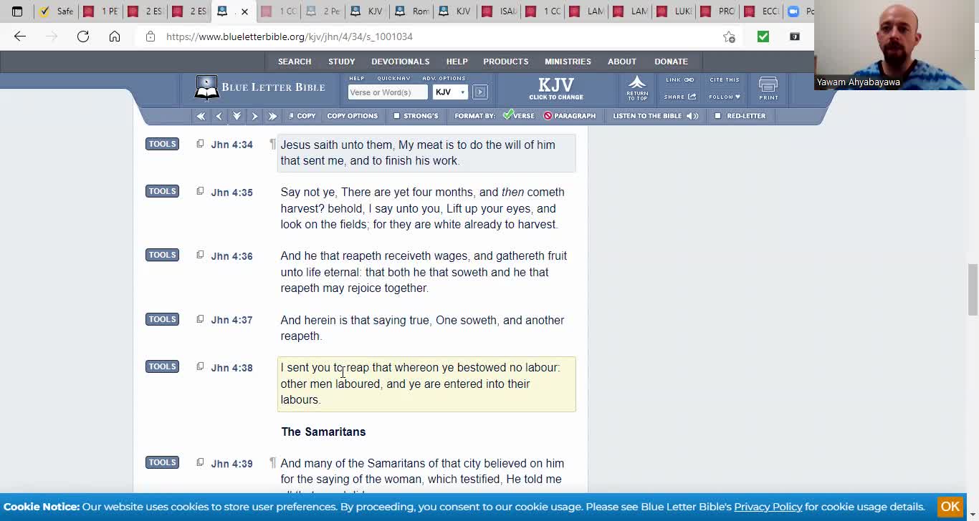Viewport: 979px width, 521px height.
Task: Click paragraph mark beside Jhn 4:39
Action: (x=272, y=462)
